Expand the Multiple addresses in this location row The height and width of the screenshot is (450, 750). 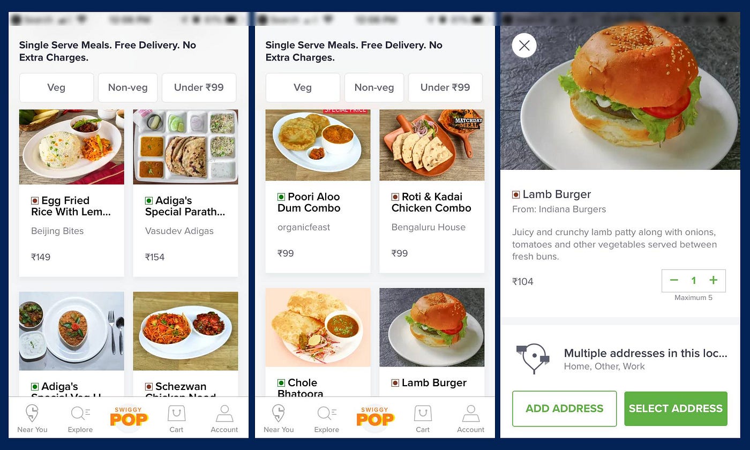click(x=620, y=359)
